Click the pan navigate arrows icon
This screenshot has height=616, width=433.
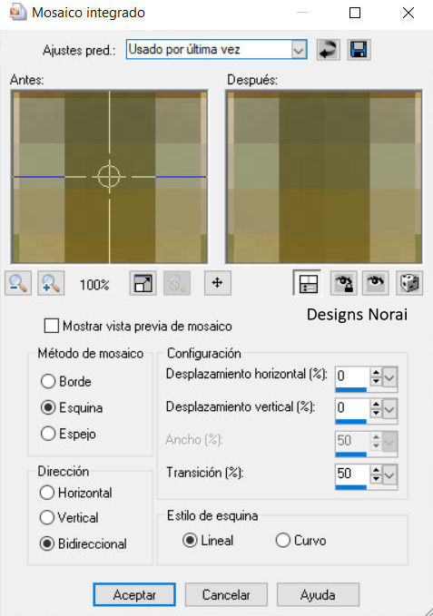click(218, 283)
